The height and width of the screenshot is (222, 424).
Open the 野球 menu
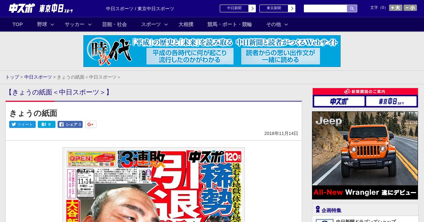42,24
